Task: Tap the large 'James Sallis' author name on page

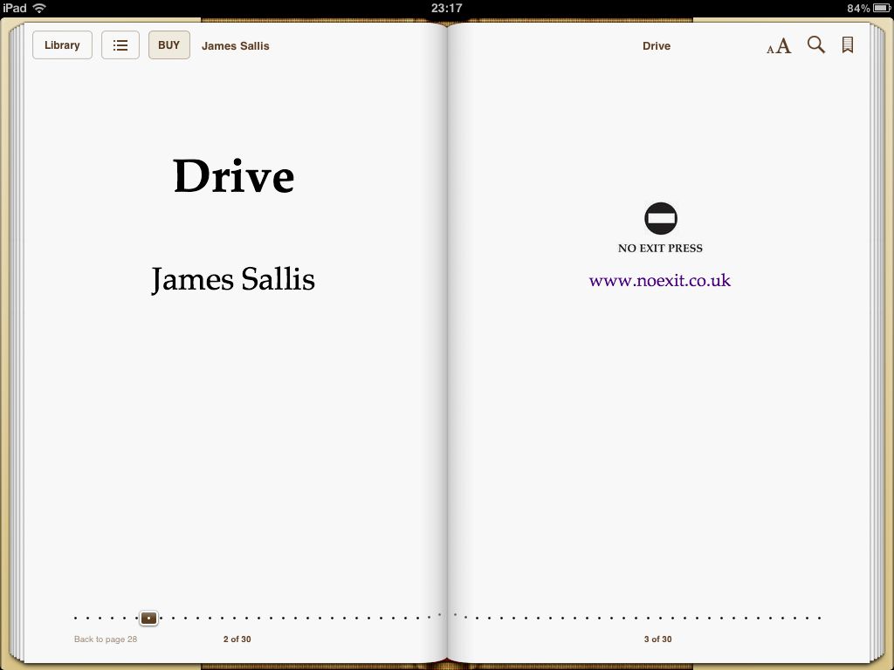Action: [x=233, y=280]
